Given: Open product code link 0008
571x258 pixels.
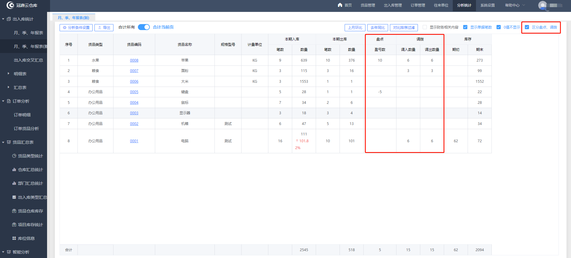Looking at the screenshot, I should pyautogui.click(x=134, y=60).
